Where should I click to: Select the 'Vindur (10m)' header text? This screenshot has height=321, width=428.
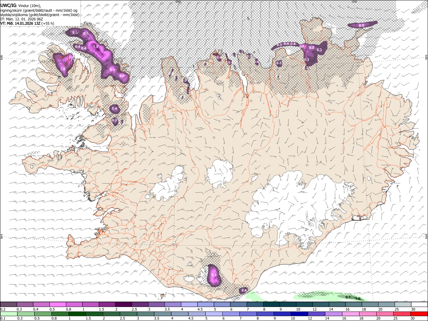pos(29,6)
